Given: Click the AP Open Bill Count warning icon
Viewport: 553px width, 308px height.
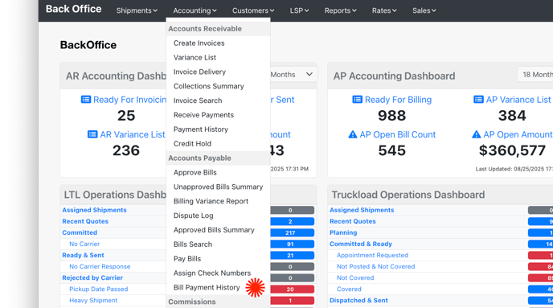Looking at the screenshot, I should (353, 134).
